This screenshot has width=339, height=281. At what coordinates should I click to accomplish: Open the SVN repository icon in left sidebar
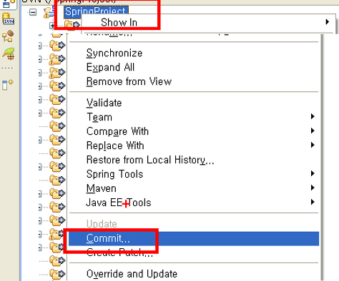(x=9, y=19)
